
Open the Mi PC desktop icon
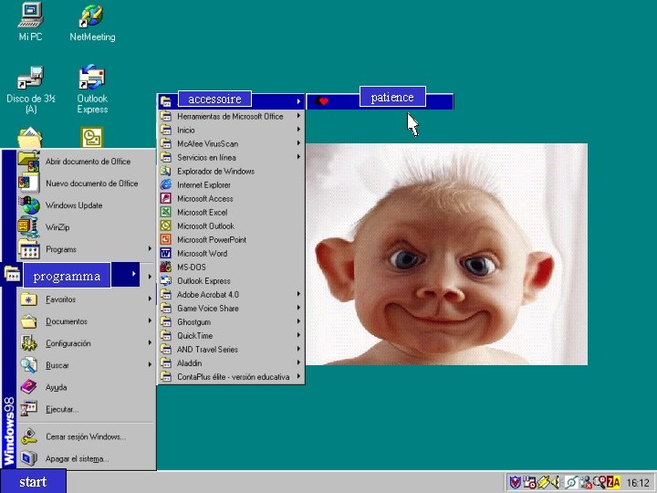pyautogui.click(x=30, y=16)
